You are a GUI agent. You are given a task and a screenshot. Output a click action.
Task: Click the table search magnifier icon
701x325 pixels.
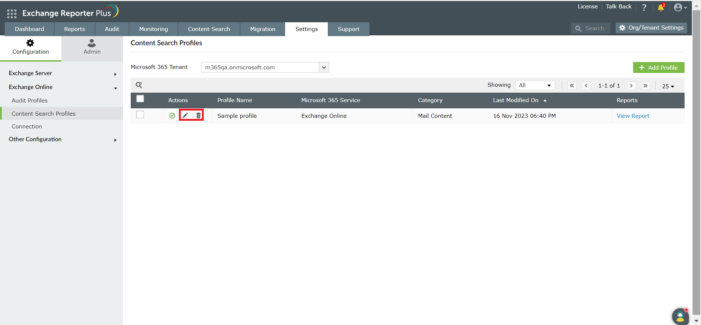[x=139, y=85]
